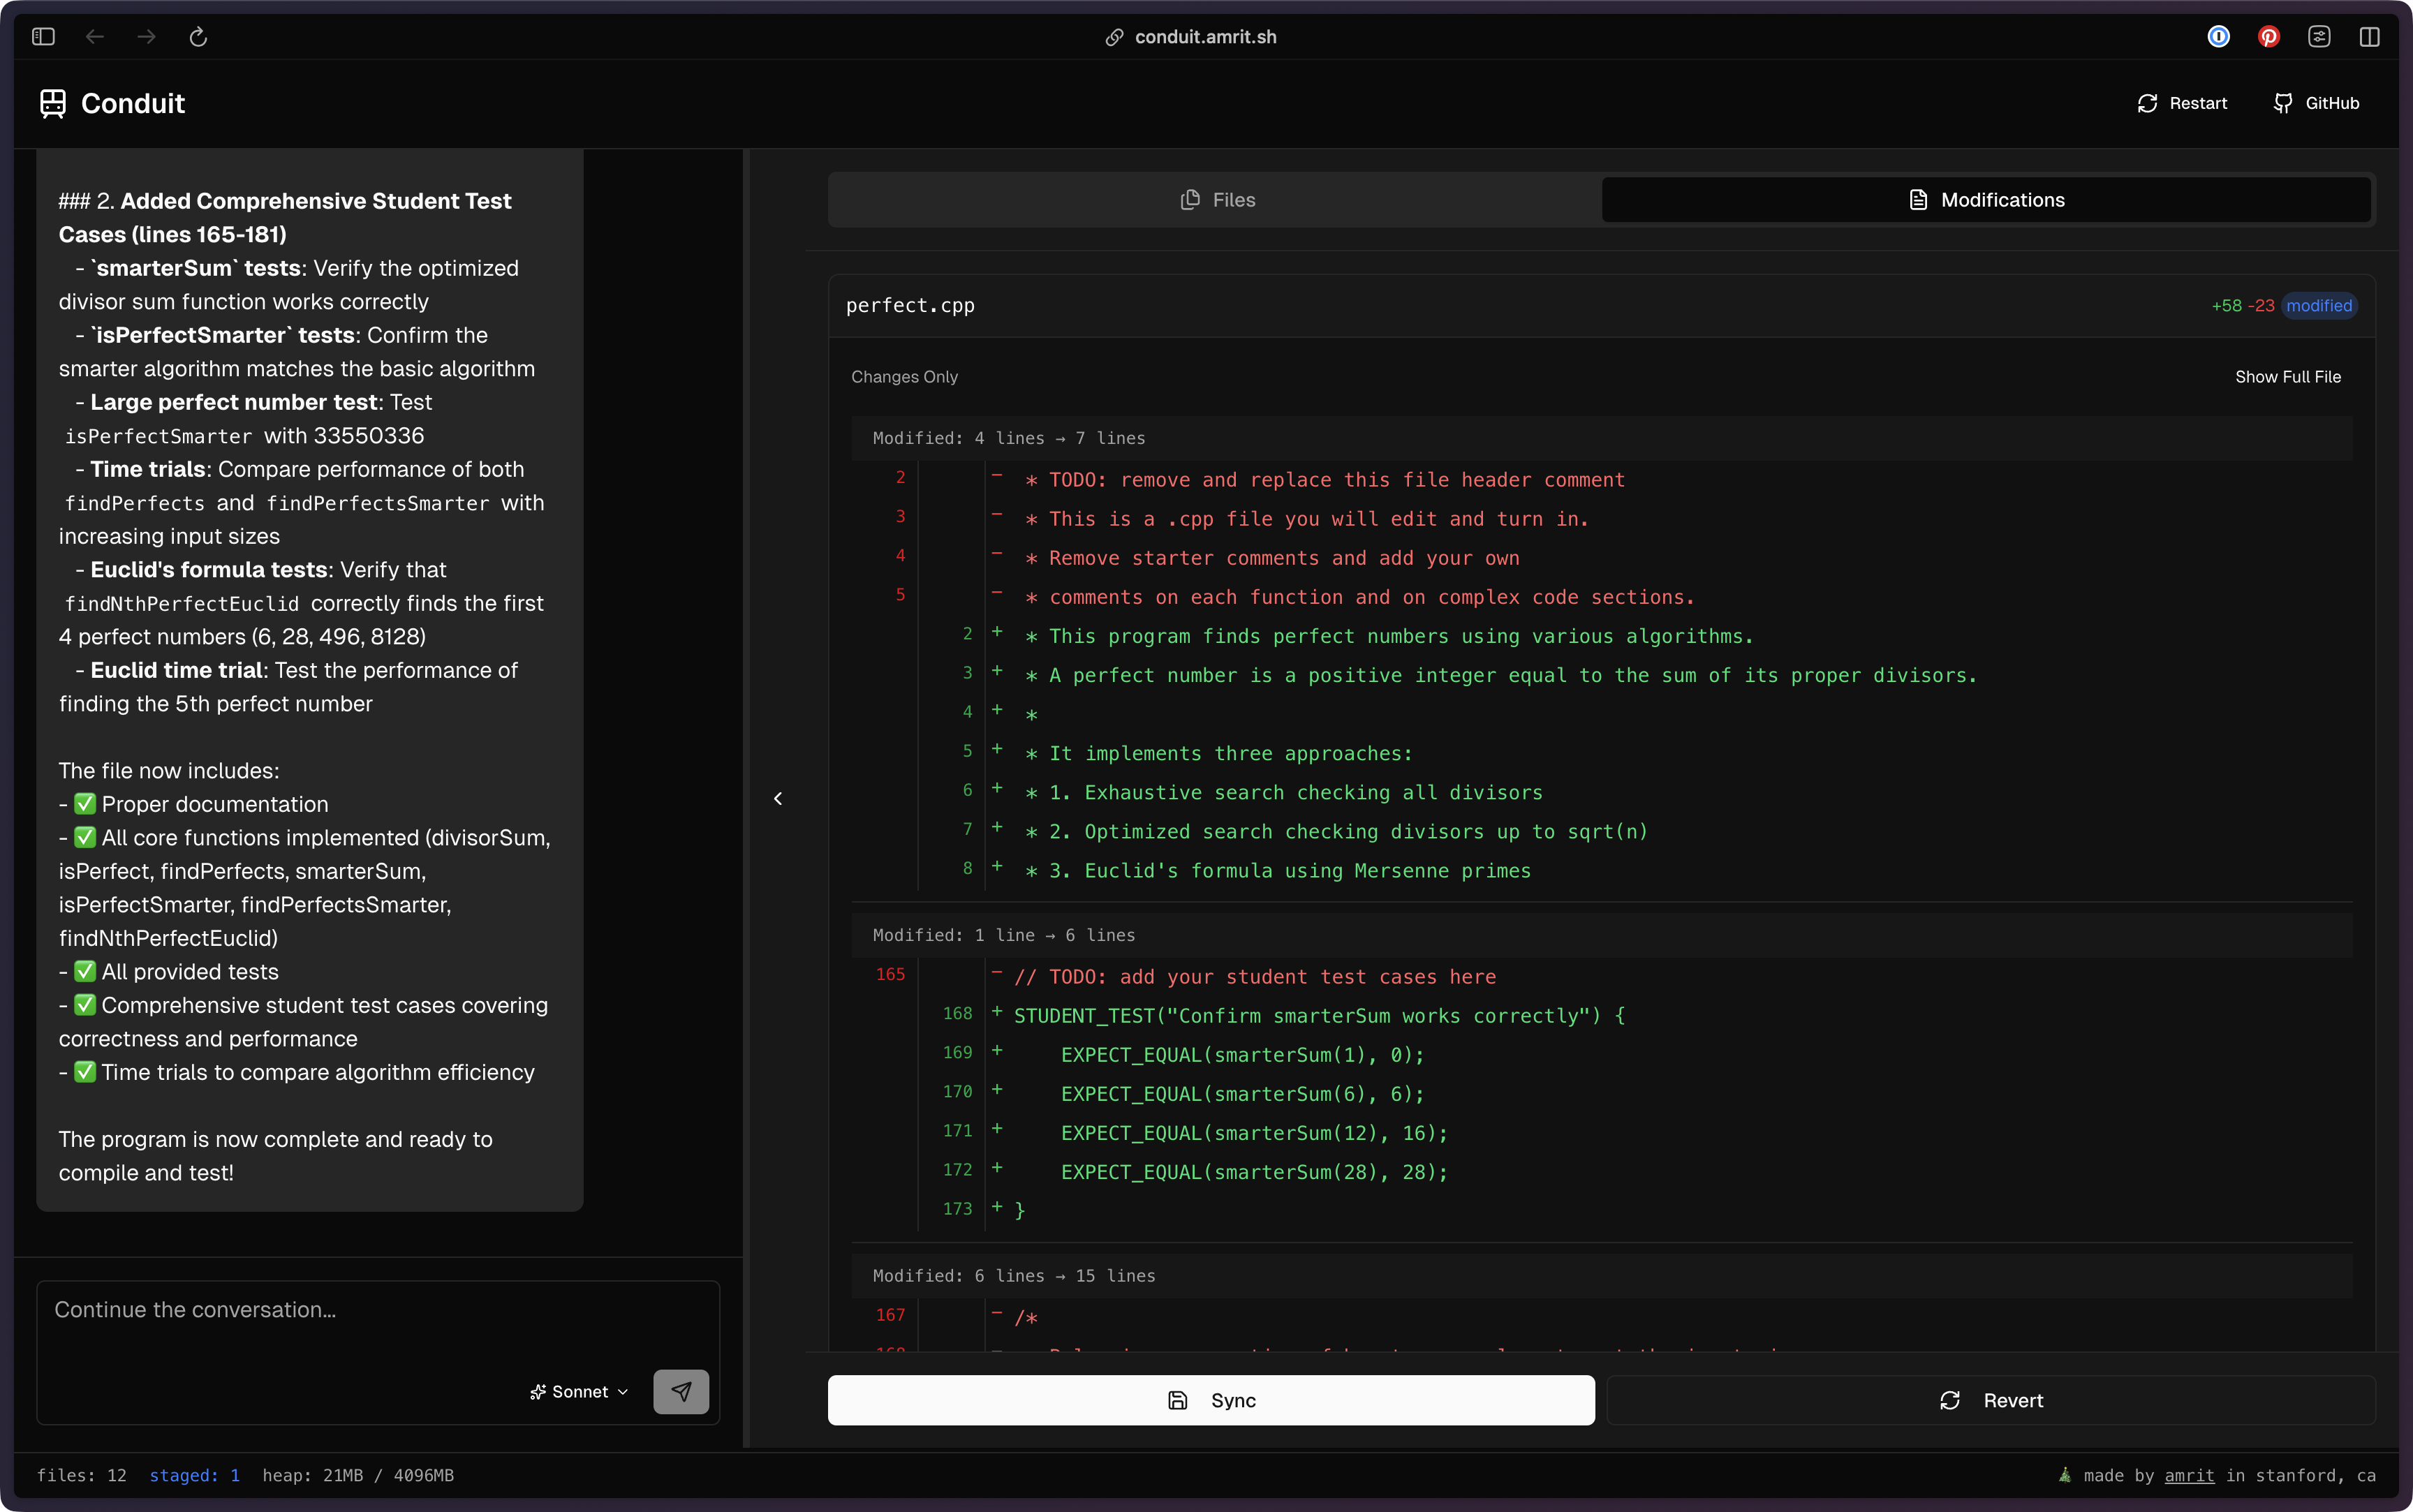Open the 1Password extension icon
The height and width of the screenshot is (1512, 2413).
(x=2218, y=37)
